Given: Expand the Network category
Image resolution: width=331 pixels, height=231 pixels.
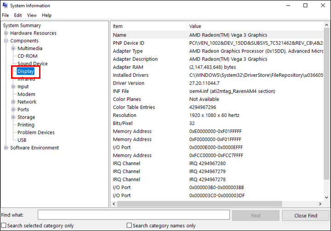Looking at the screenshot, I should tap(13, 102).
